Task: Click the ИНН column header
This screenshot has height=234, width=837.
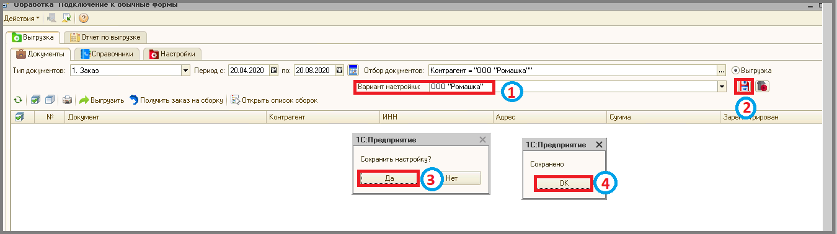Action: tap(436, 116)
